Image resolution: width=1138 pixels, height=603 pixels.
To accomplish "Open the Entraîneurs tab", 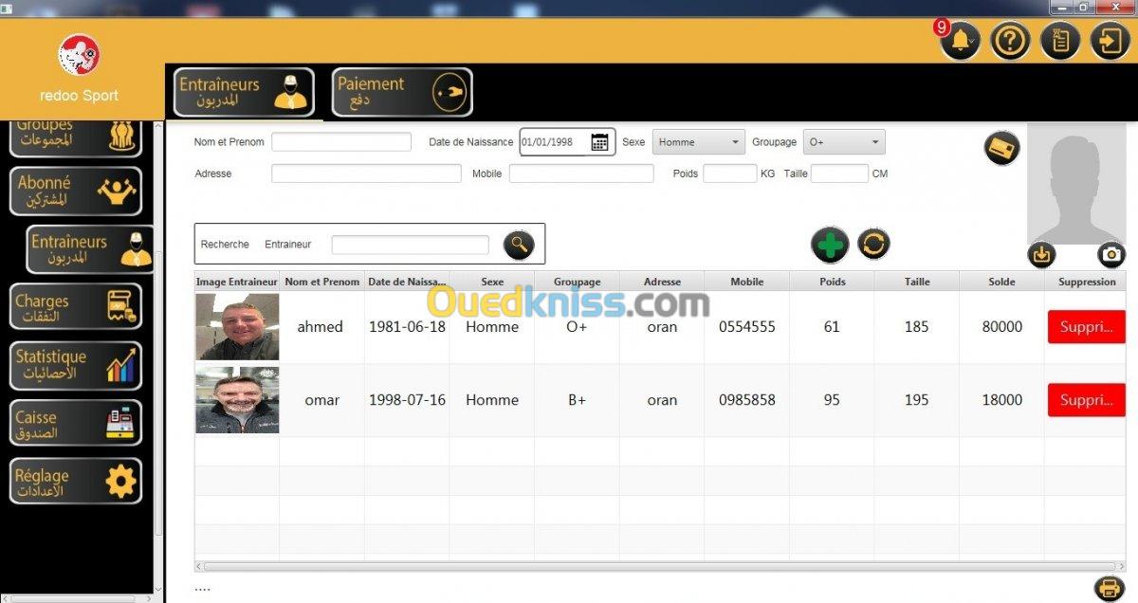I will coord(245,92).
